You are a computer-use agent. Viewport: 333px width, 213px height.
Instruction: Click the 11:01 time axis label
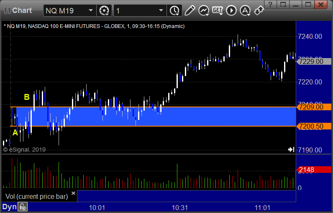coord(262,208)
